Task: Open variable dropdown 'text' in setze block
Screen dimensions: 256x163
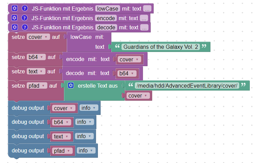Action: click(36, 71)
